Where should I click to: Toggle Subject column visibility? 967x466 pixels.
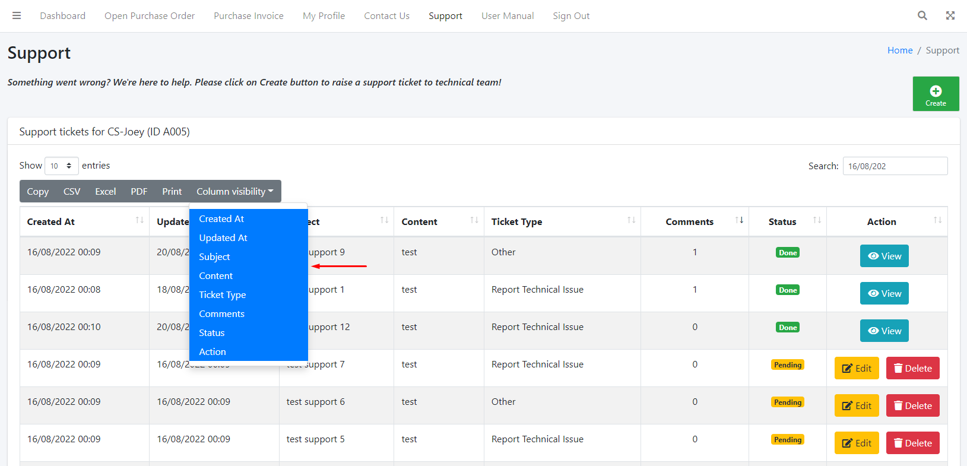[214, 257]
